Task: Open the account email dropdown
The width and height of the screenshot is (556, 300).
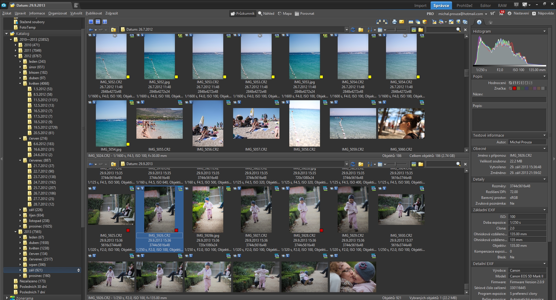Action: 486,14
